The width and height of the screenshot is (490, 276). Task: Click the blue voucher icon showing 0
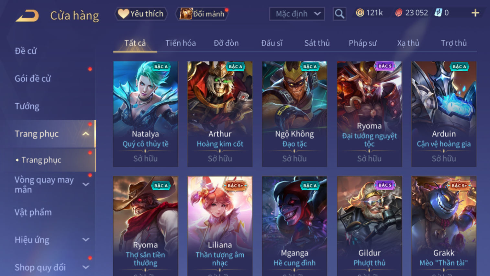click(438, 13)
